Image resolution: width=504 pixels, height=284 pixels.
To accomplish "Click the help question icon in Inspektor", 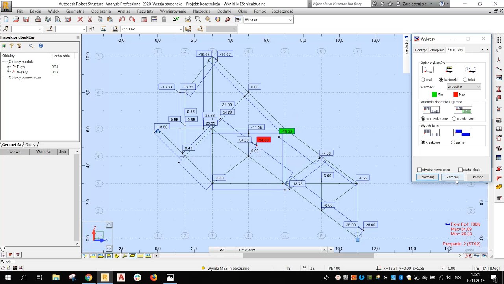I will (41, 46).
